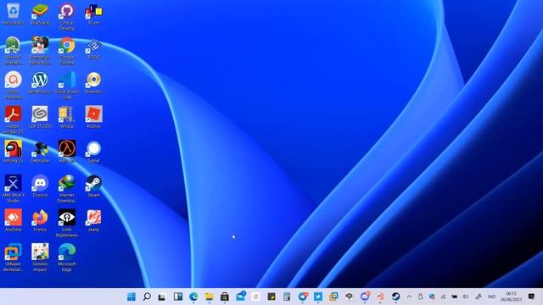This screenshot has width=543, height=305.
Task: Select the ActivePresenter desktop shortcut
Action: (x=14, y=85)
